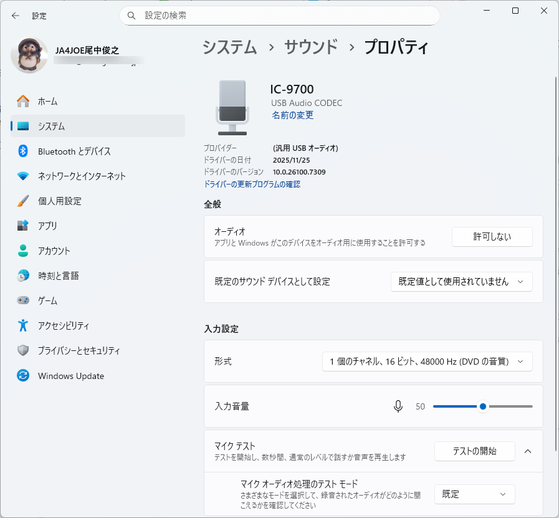Screen dimensions: 559x518
Task: Open プライバシーとセキュリティ page
Action: pyautogui.click(x=98, y=350)
